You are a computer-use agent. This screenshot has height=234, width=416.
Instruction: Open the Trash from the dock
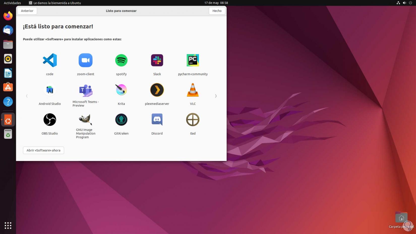click(x=8, y=134)
